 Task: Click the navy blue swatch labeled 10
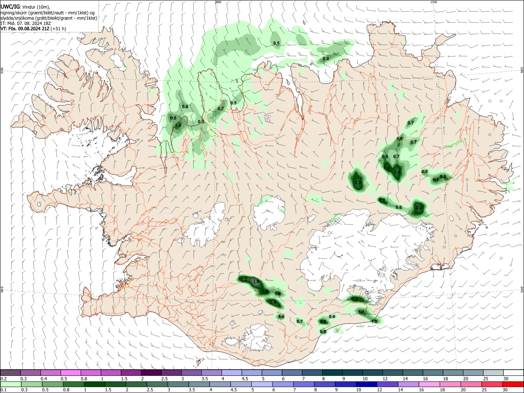tap(366, 384)
